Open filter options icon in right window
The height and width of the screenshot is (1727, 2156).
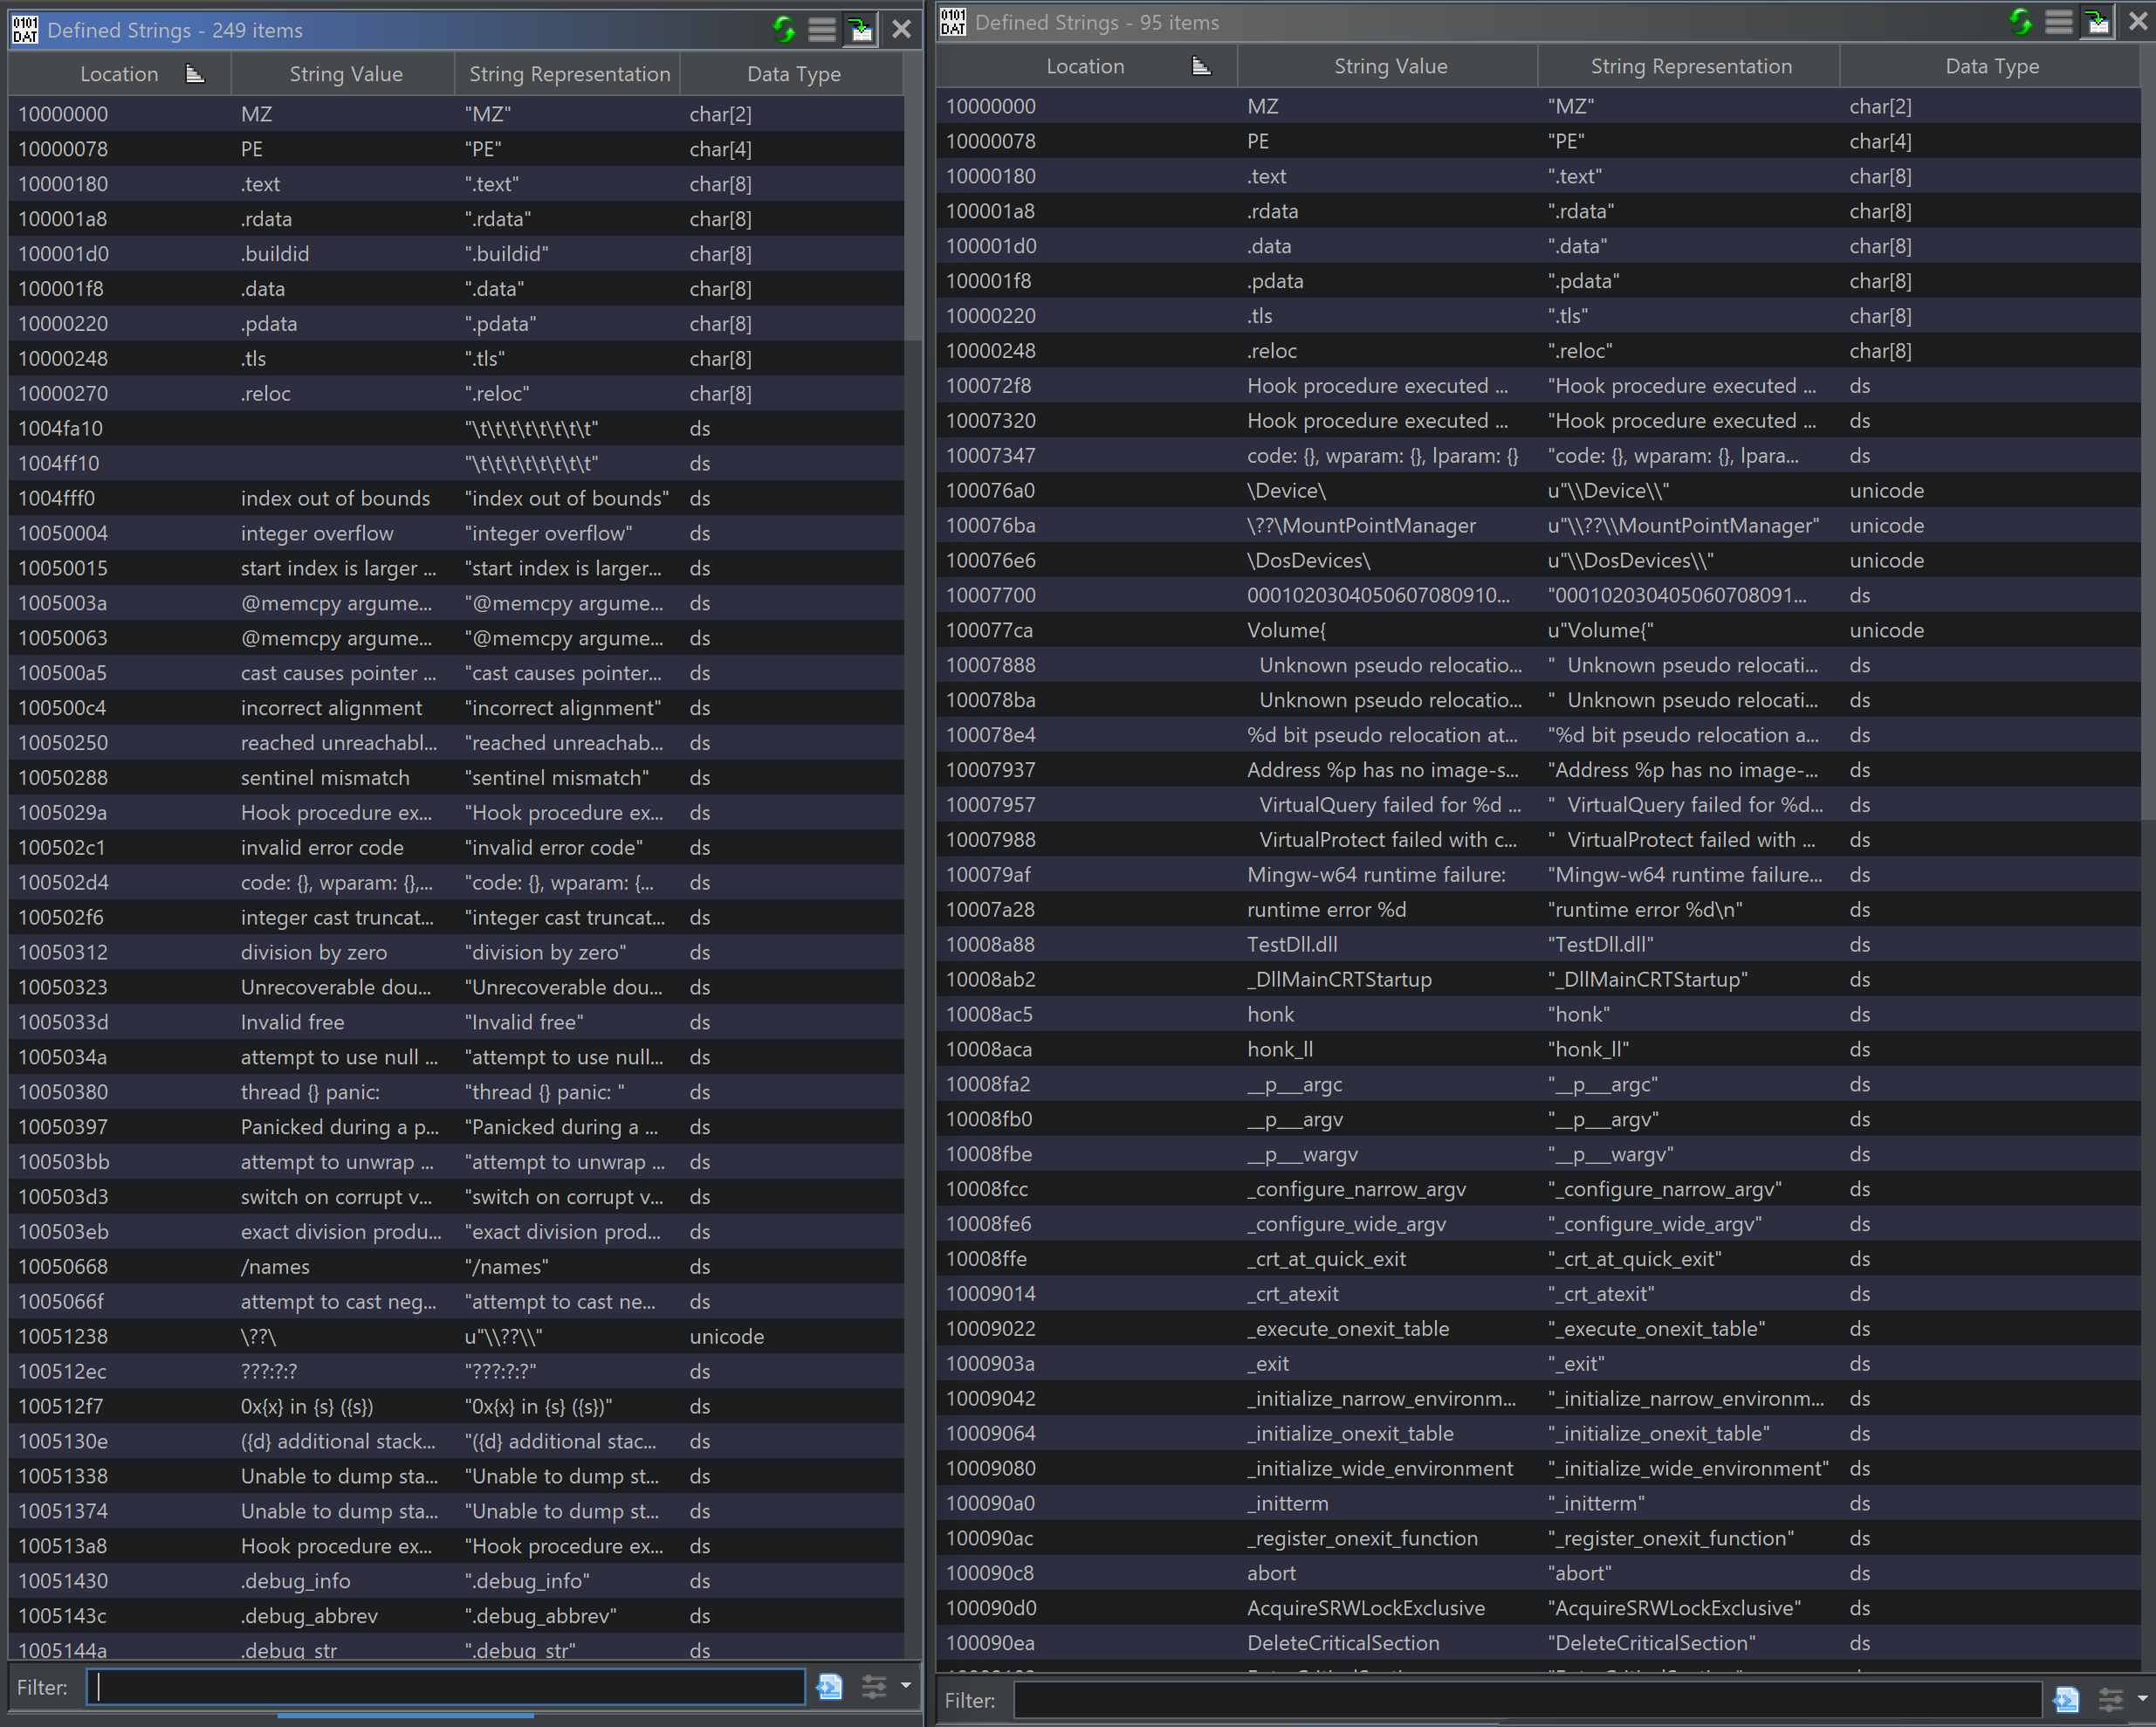[x=2110, y=1700]
